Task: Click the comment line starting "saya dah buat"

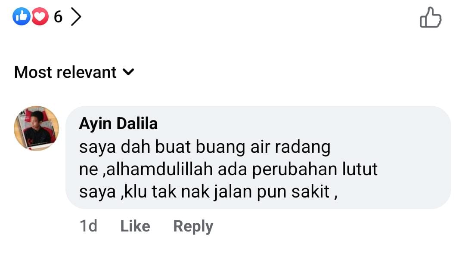Action: 205,147
